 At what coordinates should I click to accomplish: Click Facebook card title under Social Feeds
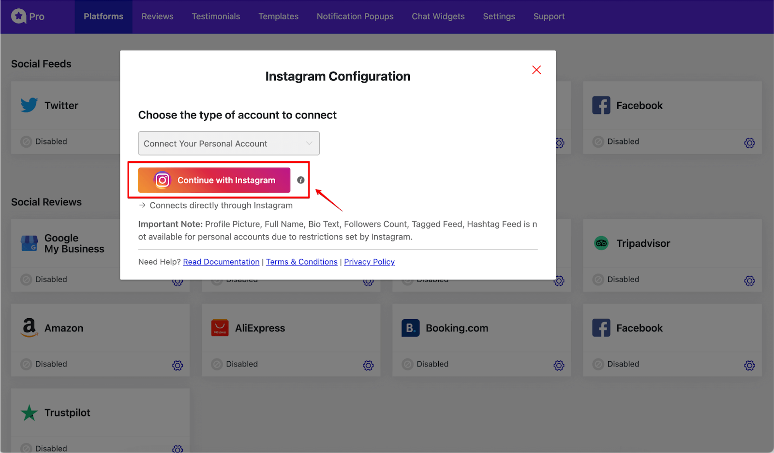[x=640, y=105]
